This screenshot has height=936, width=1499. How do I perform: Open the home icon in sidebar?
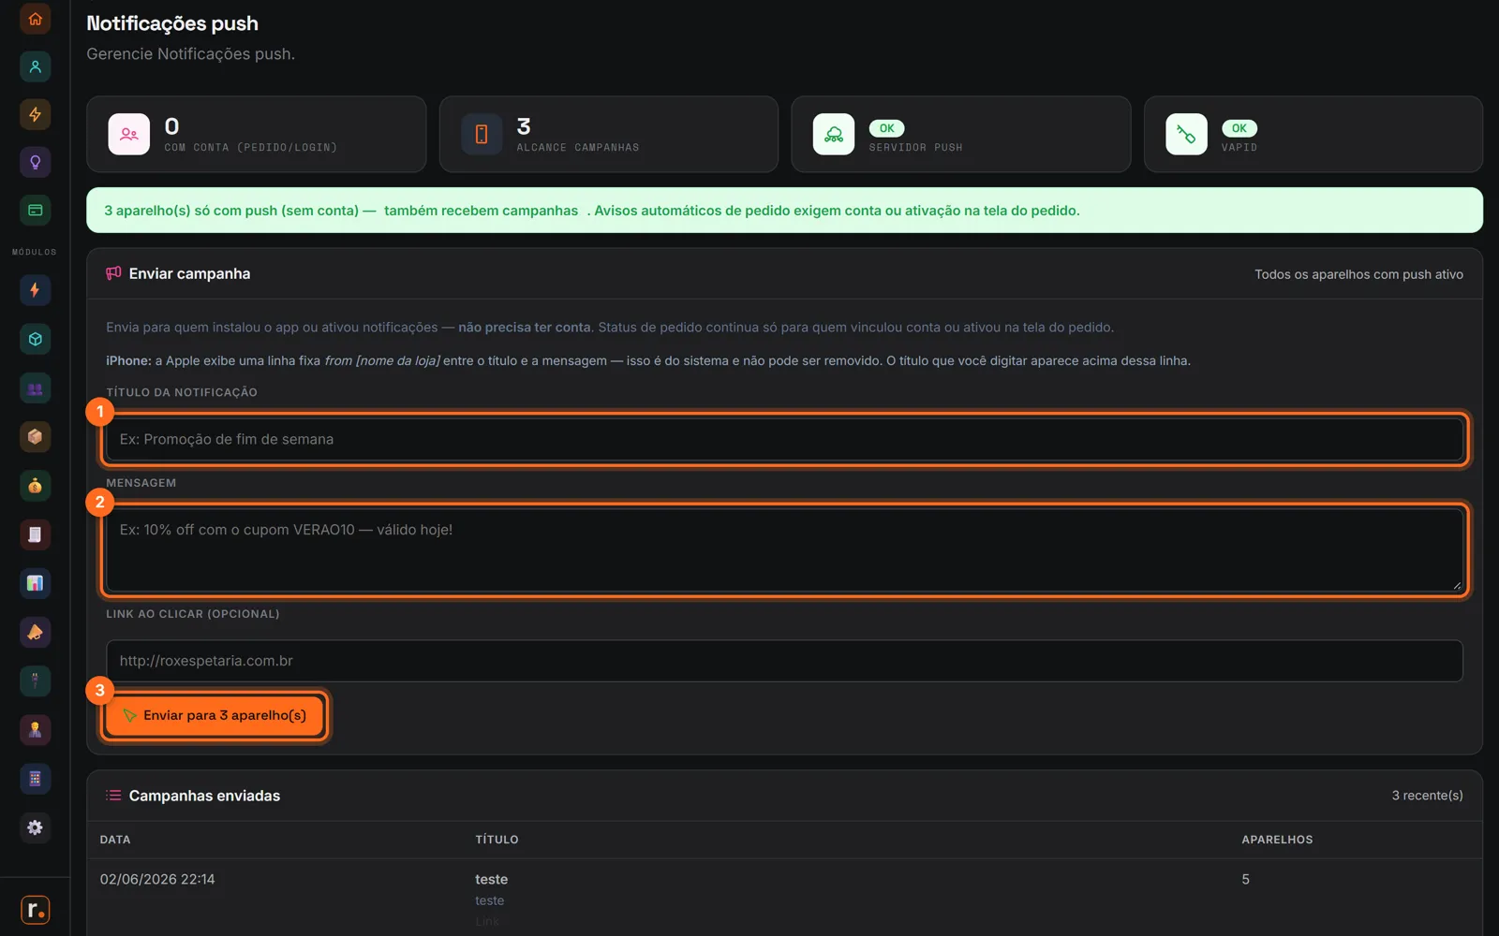[x=35, y=19]
